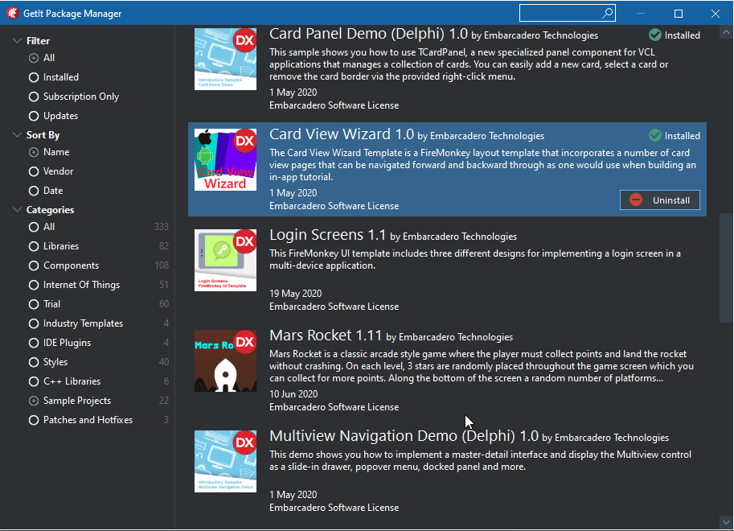This screenshot has height=531, width=734.
Task: Click the search magnifier icon
Action: tap(607, 13)
